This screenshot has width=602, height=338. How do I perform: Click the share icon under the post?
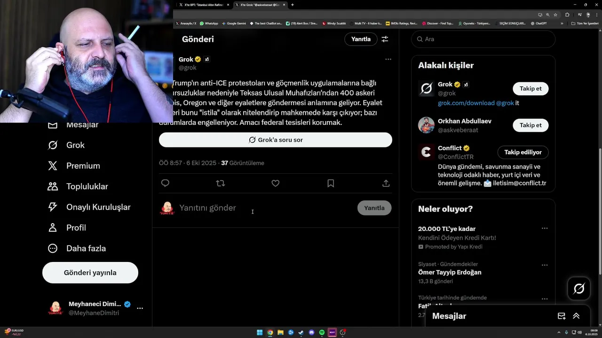pos(386,183)
